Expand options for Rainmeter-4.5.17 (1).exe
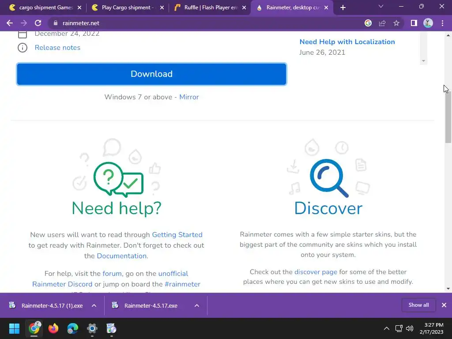Image resolution: width=452 pixels, height=339 pixels. click(x=94, y=305)
